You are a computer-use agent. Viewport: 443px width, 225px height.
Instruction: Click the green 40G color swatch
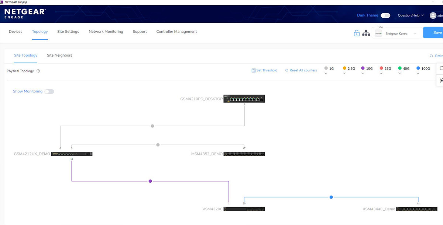(400, 68)
